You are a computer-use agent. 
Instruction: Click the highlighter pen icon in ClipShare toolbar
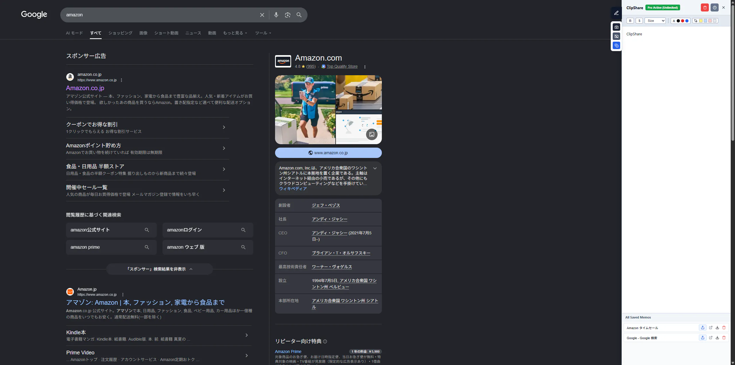pos(695,21)
